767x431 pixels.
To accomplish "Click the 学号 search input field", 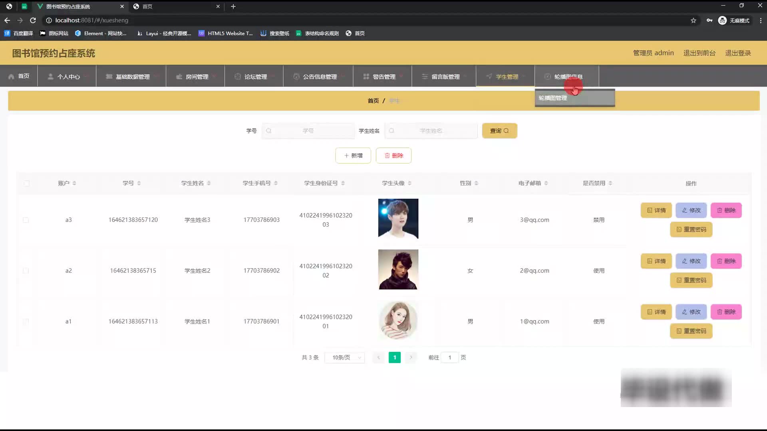I will [308, 131].
